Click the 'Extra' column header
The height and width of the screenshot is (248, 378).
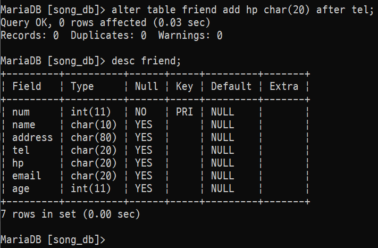[284, 86]
